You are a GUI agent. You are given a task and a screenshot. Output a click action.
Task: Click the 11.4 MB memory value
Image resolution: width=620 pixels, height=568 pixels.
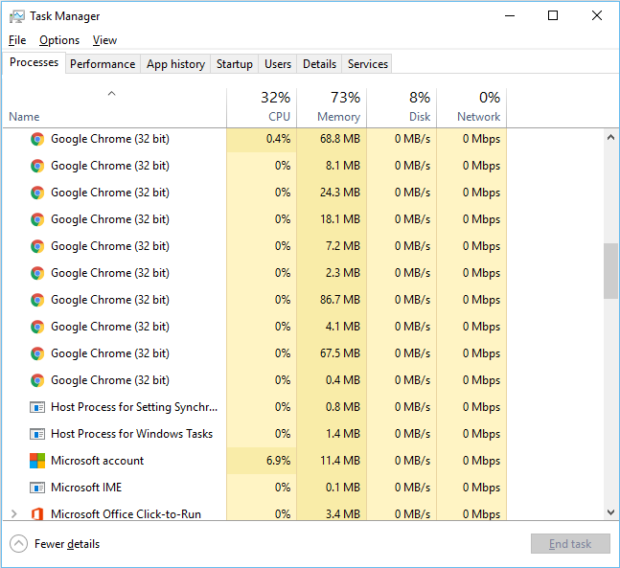pos(340,461)
